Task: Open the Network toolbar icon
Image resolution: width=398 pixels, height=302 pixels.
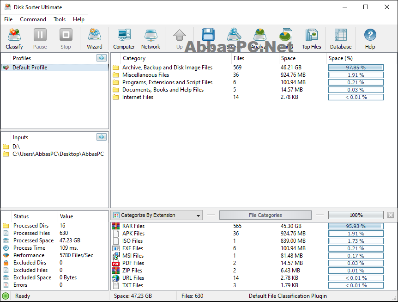Action: tap(151, 39)
